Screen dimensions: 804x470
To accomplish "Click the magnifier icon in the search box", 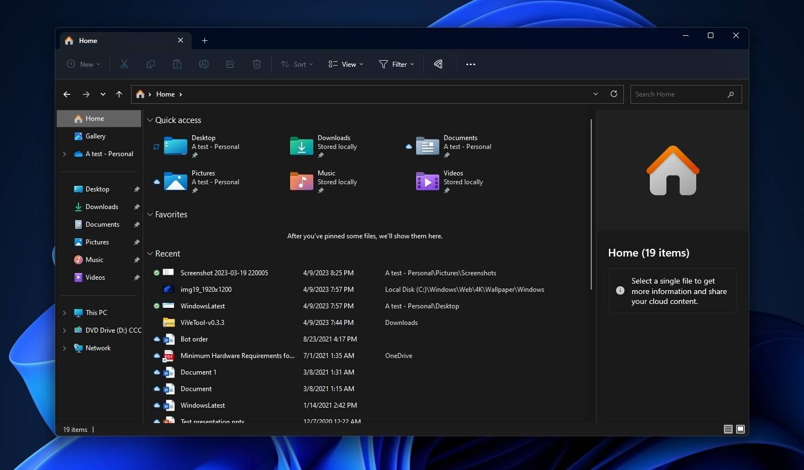I will pyautogui.click(x=731, y=94).
